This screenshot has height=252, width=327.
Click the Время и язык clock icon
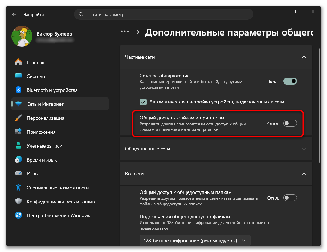pos(18,160)
